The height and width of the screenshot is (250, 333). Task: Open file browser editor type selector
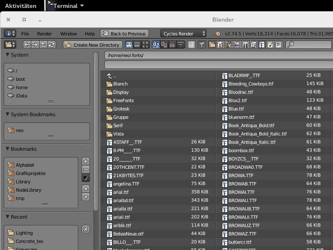(x=10, y=45)
